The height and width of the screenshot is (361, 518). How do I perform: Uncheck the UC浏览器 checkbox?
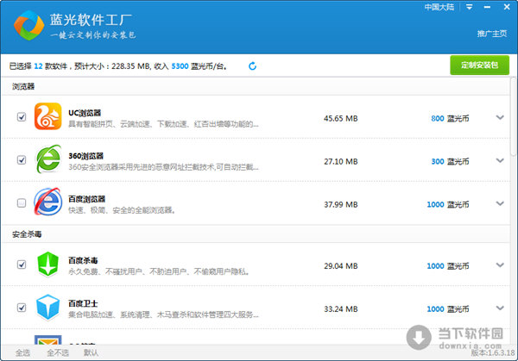[x=22, y=116]
